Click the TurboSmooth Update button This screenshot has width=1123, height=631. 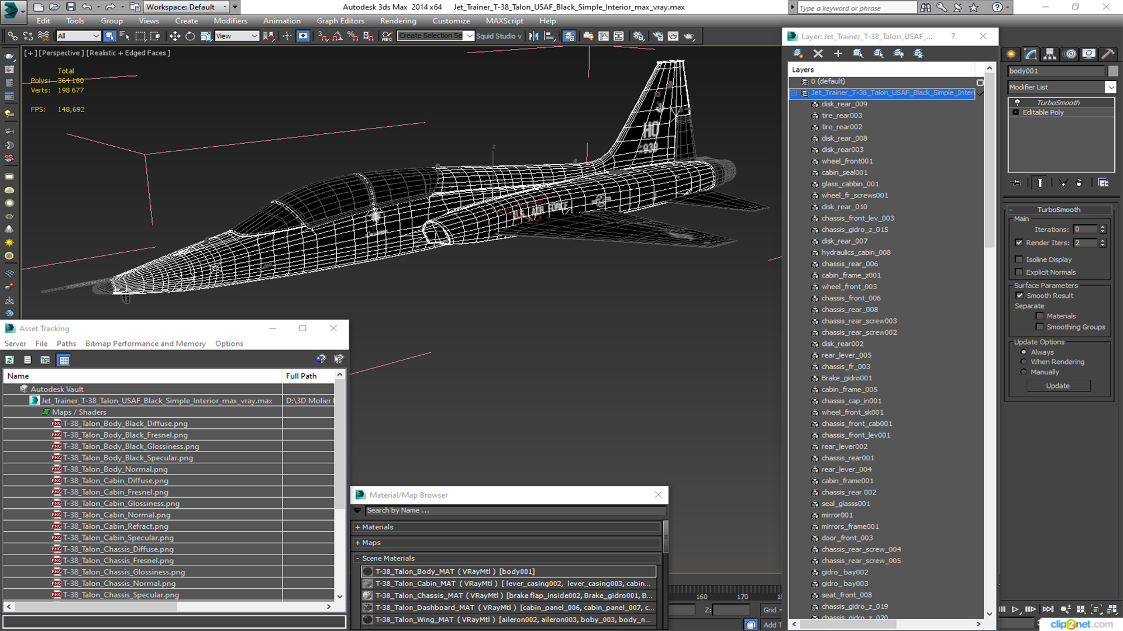[1057, 386]
